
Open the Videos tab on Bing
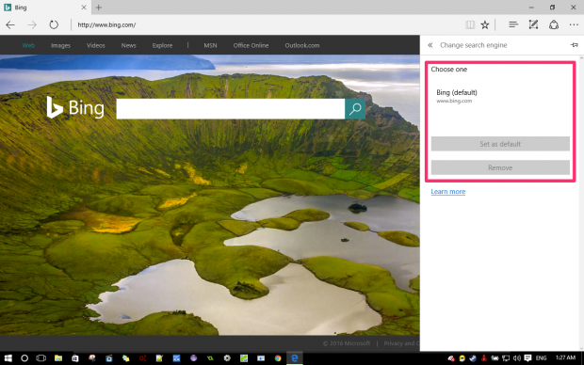[x=96, y=45]
